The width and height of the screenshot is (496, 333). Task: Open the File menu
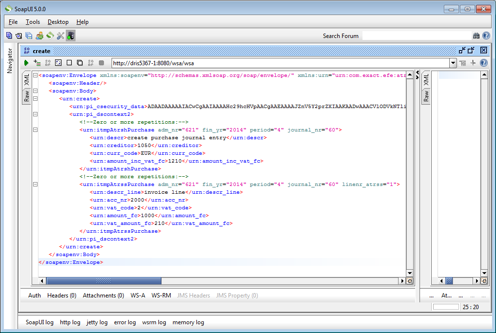coord(13,22)
